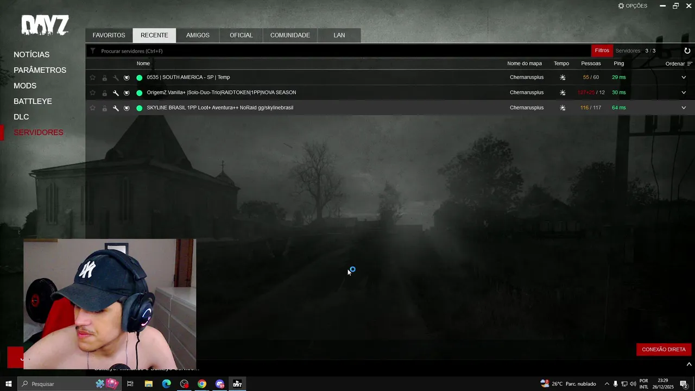This screenshot has height=391, width=695.
Task: Open MODS in the side menu
Action: [x=25, y=86]
